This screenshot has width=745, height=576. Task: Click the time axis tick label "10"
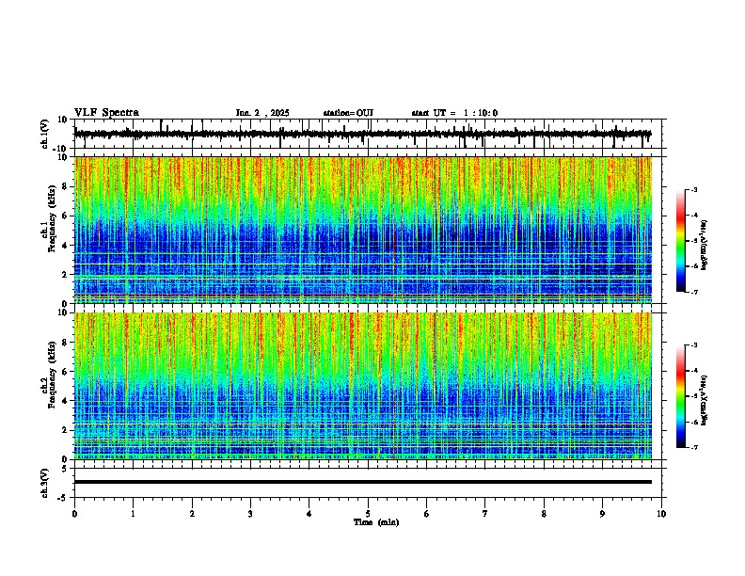[661, 514]
